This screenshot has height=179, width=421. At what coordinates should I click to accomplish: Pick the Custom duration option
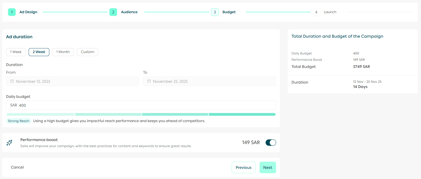[87, 52]
